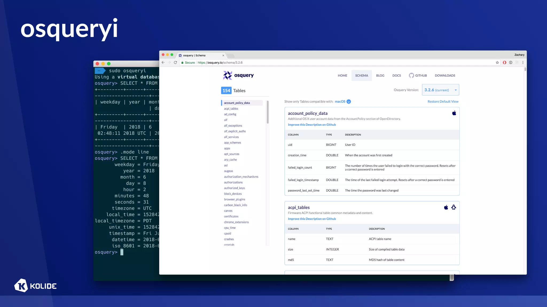Viewport: 547px width, 307px height.
Task: Select alf_explicit_auths in the tables list
Action: 235,131
